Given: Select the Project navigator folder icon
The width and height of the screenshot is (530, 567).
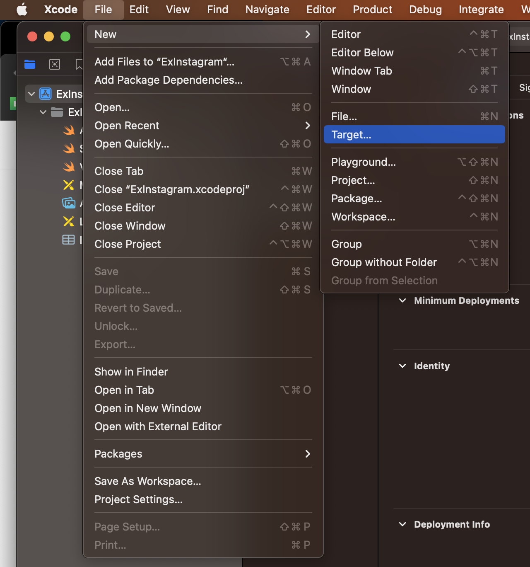Looking at the screenshot, I should [30, 64].
